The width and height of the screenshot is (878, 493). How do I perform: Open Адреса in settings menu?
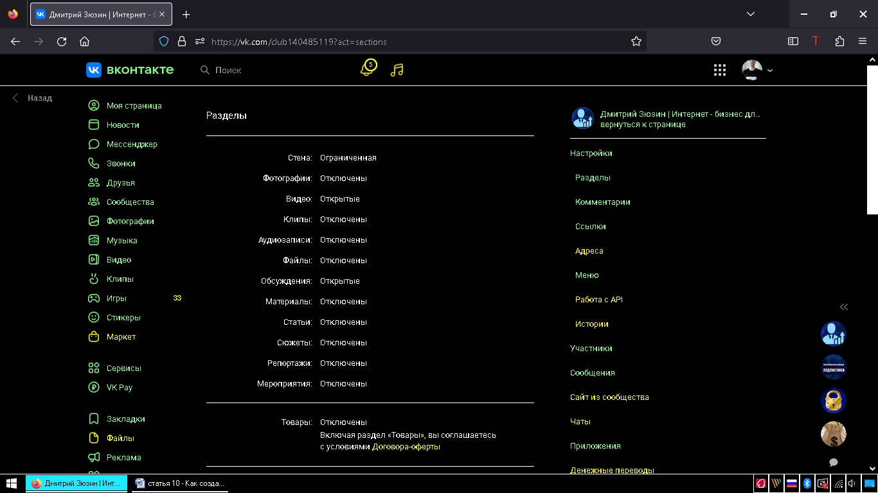(589, 250)
